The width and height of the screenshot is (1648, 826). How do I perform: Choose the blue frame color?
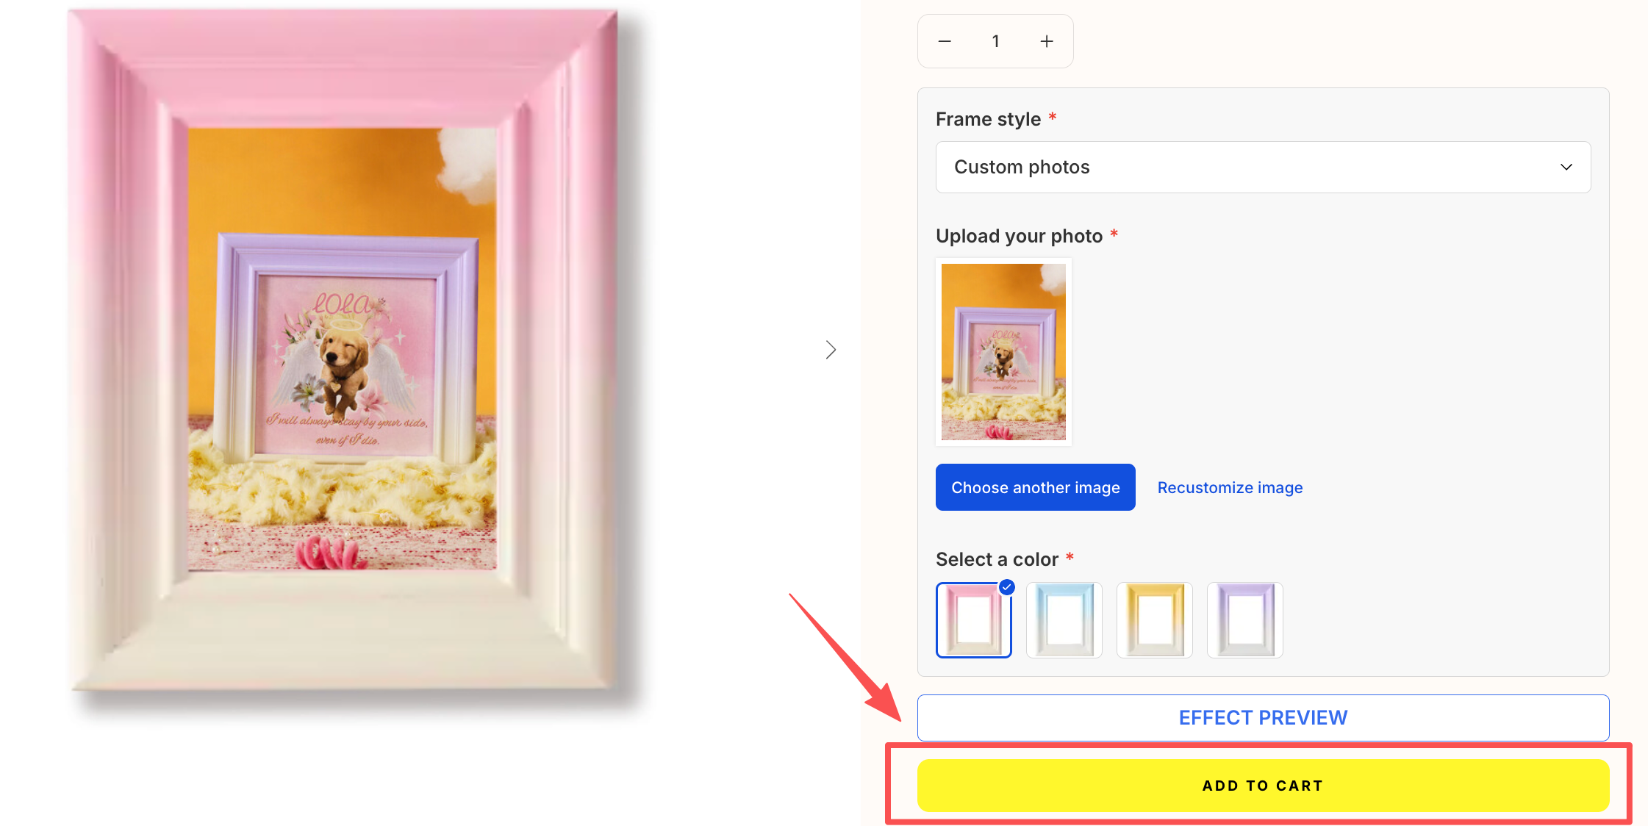pos(1064,619)
